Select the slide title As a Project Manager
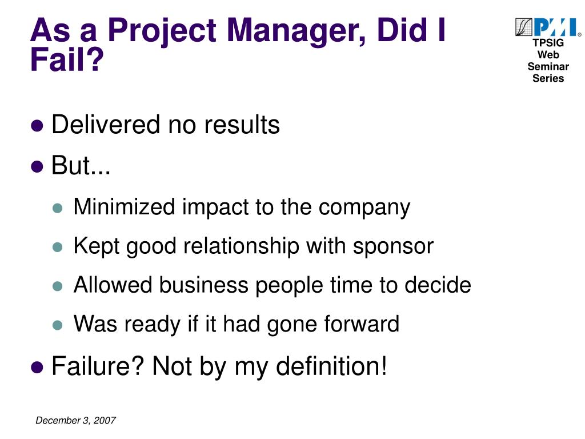 coord(238,45)
